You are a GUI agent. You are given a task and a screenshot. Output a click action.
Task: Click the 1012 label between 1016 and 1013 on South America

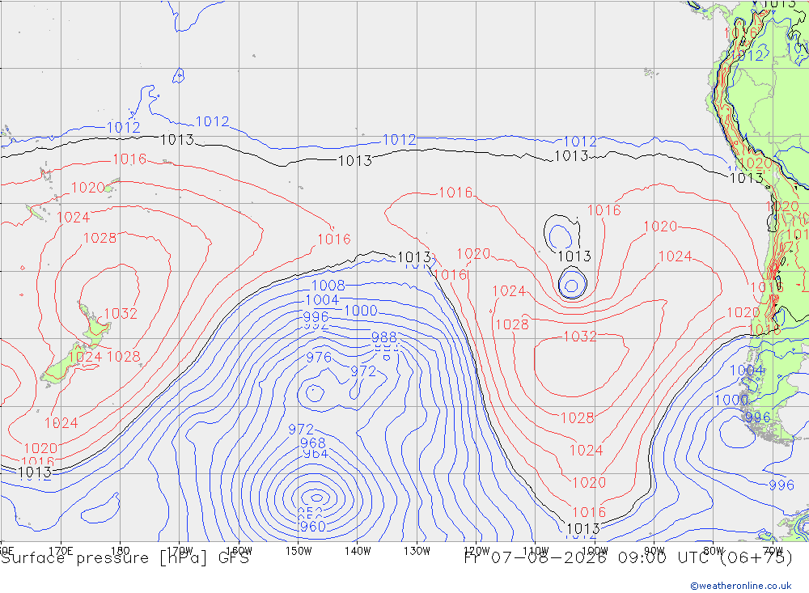point(746,55)
